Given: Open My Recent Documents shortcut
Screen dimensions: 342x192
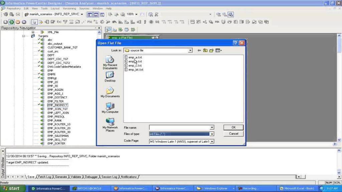Looking at the screenshot, I should [110, 63].
